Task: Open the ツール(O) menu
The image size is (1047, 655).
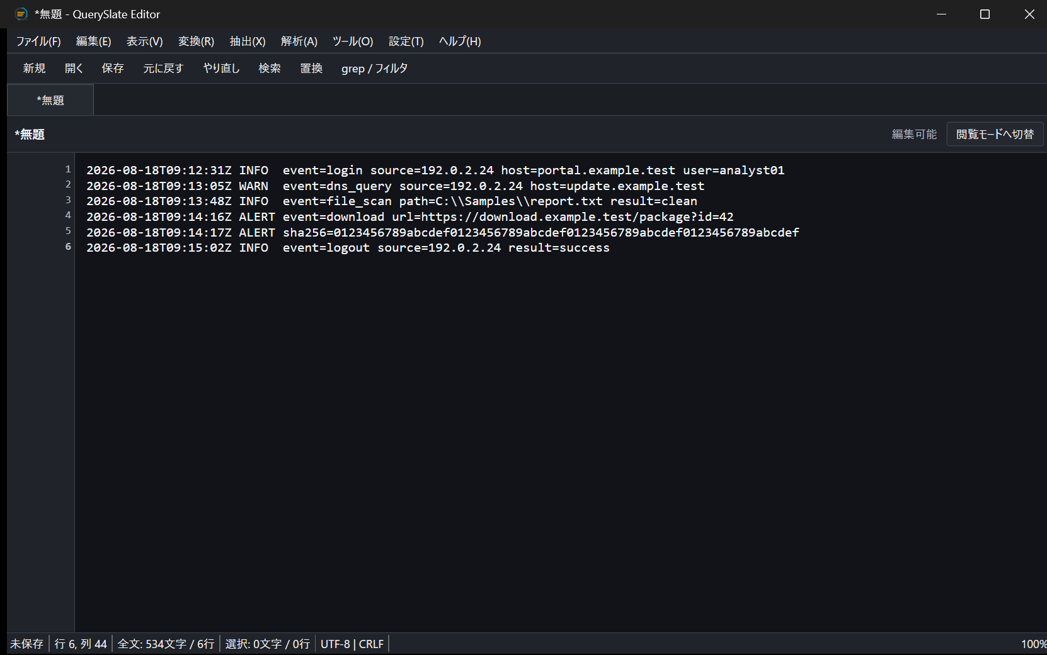Action: [x=353, y=42]
